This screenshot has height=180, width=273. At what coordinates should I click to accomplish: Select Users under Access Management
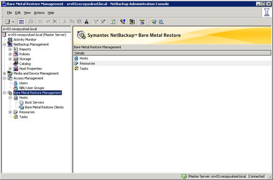tap(23, 83)
